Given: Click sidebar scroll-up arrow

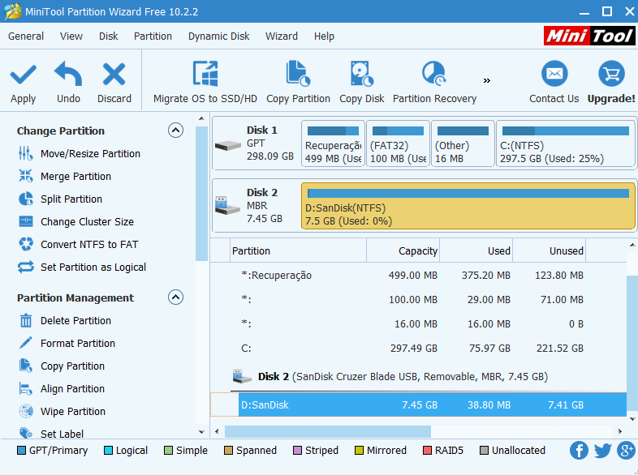Looking at the screenshot, I should [201, 118].
